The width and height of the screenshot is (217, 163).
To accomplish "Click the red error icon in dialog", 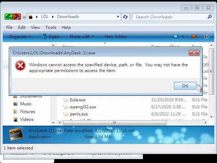I will (x=20, y=66).
